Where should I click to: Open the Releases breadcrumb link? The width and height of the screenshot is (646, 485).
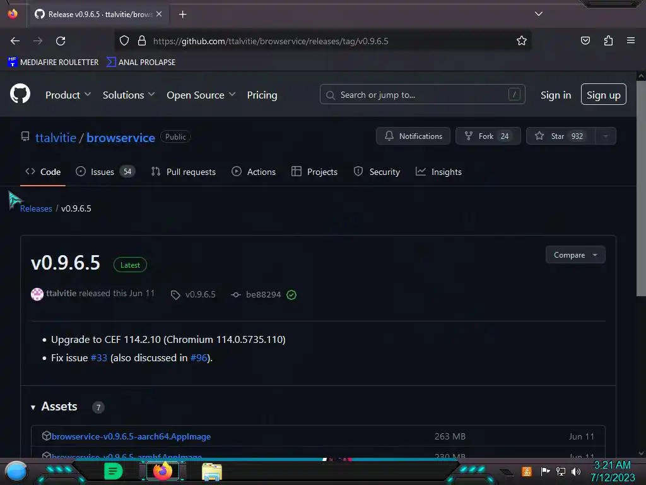[36, 208]
